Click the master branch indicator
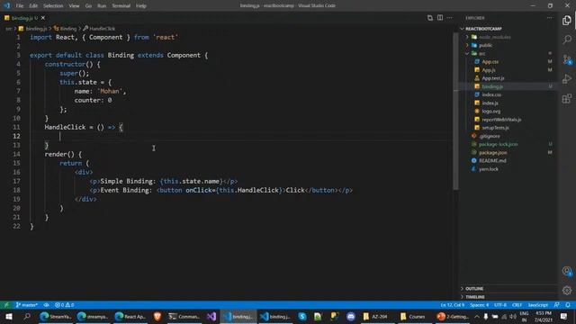Viewport: 576px width, 324px height. click(26, 305)
